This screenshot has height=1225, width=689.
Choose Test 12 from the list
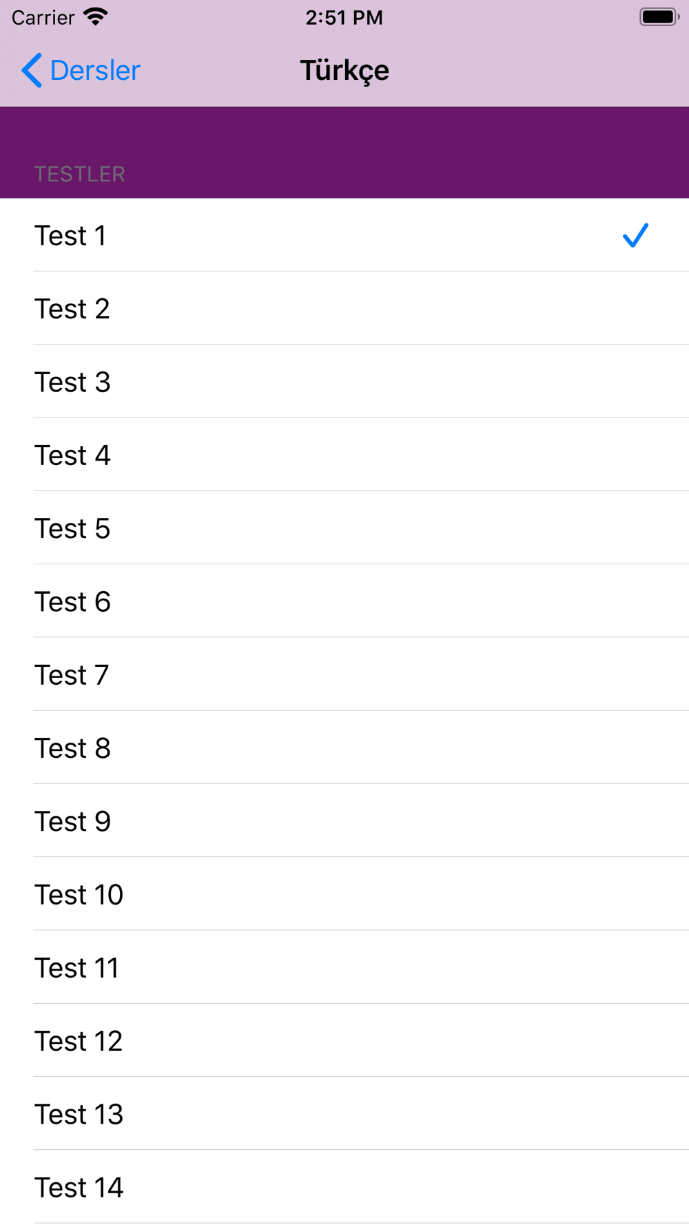pos(344,1040)
